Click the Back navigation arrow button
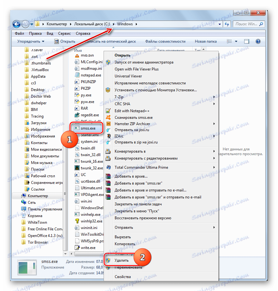Viewport: 278px width, 291px height. [x=16, y=24]
